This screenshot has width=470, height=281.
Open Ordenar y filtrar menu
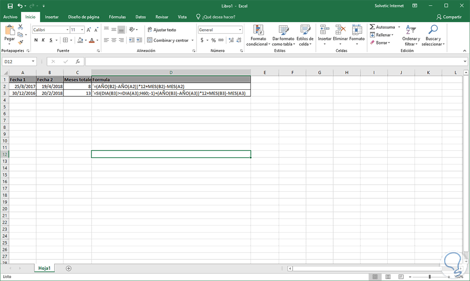[411, 36]
